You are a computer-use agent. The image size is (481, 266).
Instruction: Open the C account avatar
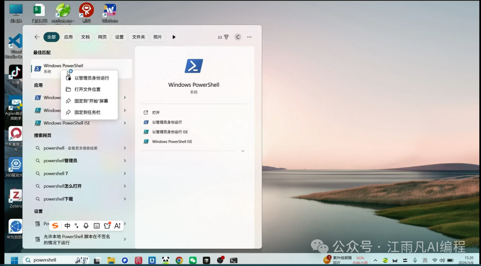pos(238,37)
